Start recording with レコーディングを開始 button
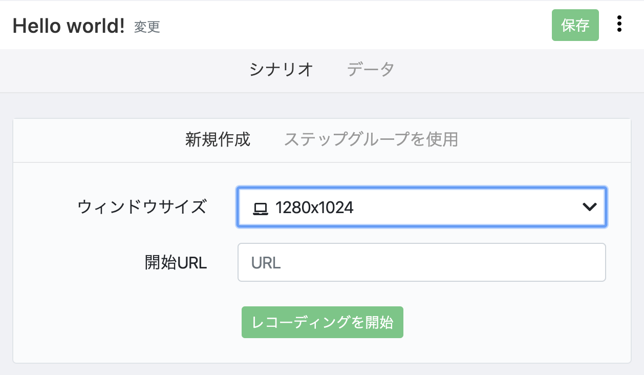644x375 pixels. [322, 322]
